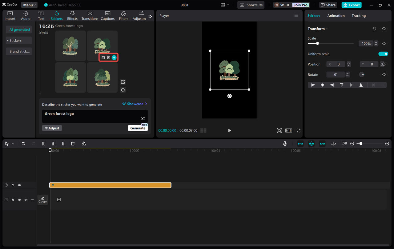Viewport: 394px width, 249px height.
Task: Disable the Uniform scale toggle
Action: (383, 53)
